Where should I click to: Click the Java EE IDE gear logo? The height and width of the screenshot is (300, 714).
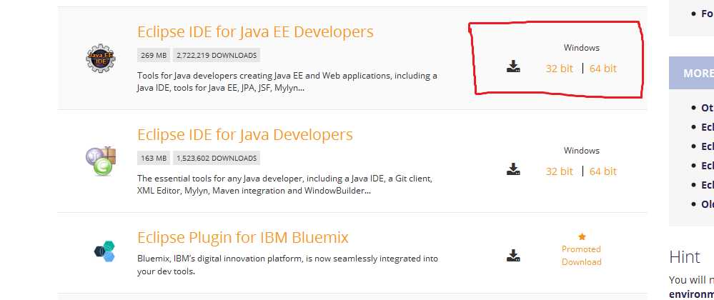click(101, 58)
